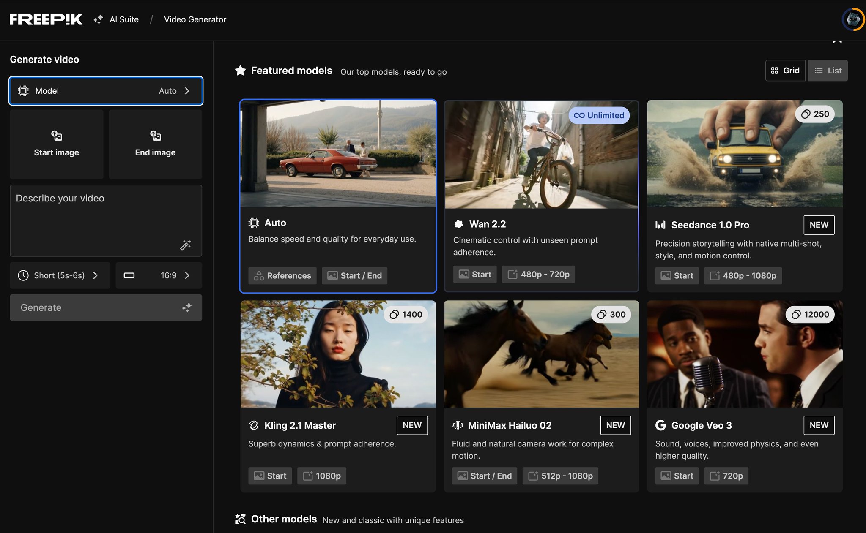The width and height of the screenshot is (866, 533).
Task: Click 720p tag on Google Veo 3
Action: coord(726,476)
